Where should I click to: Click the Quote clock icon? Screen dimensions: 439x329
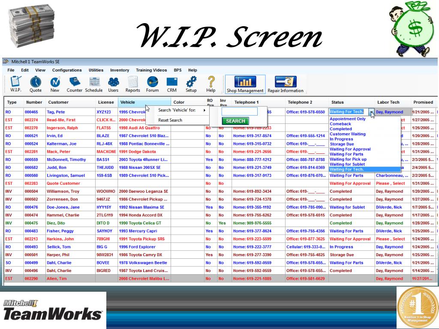[x=36, y=84]
